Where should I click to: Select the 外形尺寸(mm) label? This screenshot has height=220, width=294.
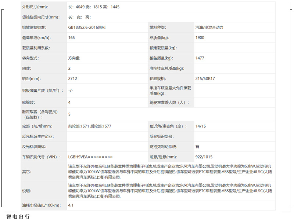click(x=35, y=7)
